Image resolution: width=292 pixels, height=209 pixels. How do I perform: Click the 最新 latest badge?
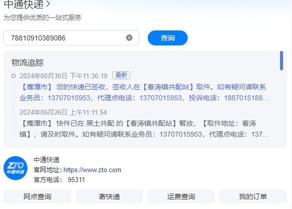coord(121,75)
